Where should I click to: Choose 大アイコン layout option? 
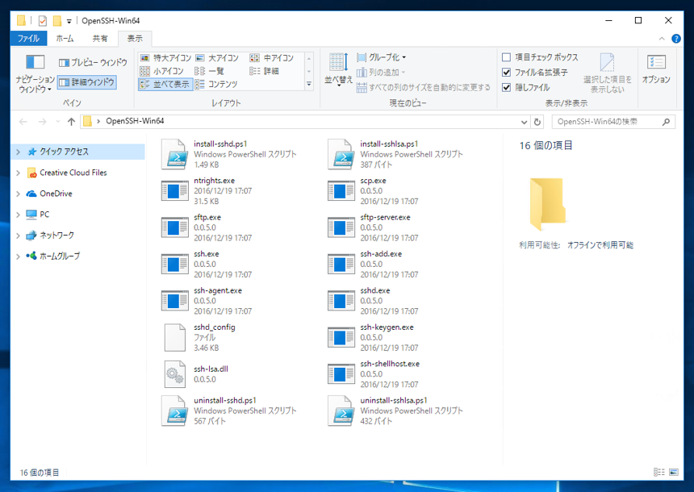217,58
